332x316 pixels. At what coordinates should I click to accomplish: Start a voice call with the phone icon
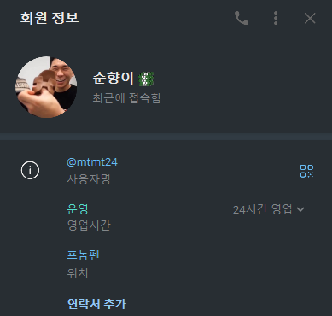[x=242, y=18]
